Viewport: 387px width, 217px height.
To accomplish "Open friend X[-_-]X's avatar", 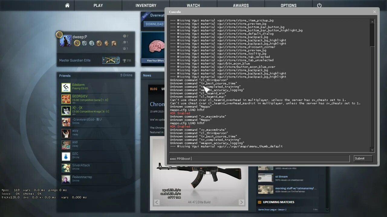I will pos(66,111).
